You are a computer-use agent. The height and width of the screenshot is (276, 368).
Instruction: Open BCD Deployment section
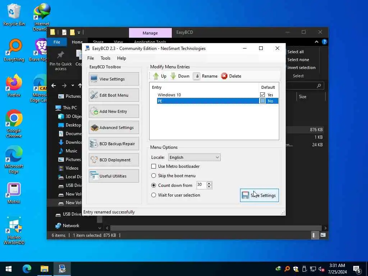(114, 160)
